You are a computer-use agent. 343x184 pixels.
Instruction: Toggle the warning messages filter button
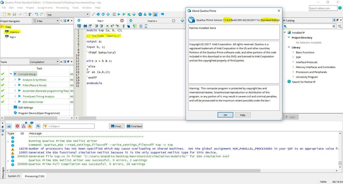pyautogui.click(x=30, y=126)
